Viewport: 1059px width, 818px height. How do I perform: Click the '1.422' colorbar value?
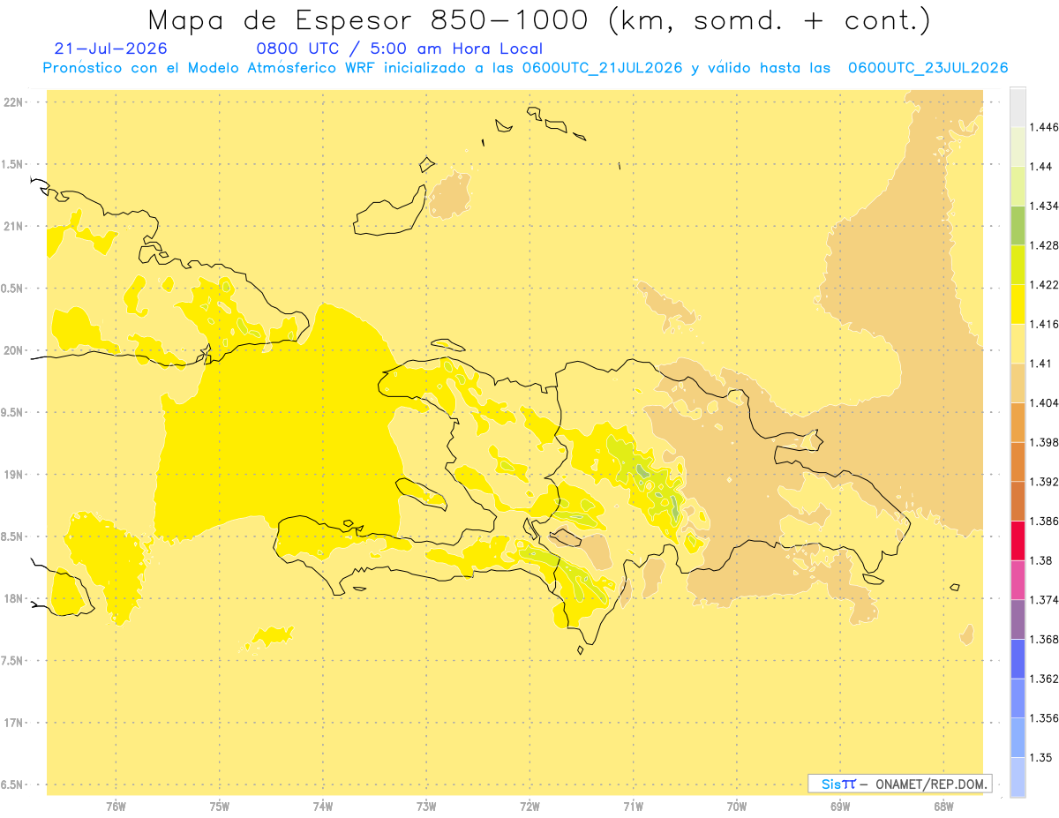[x=1043, y=285]
